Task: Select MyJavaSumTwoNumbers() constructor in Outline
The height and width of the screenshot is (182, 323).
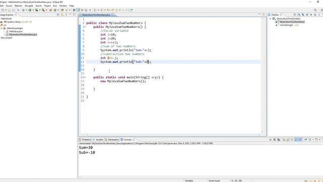Action: [x=290, y=22]
